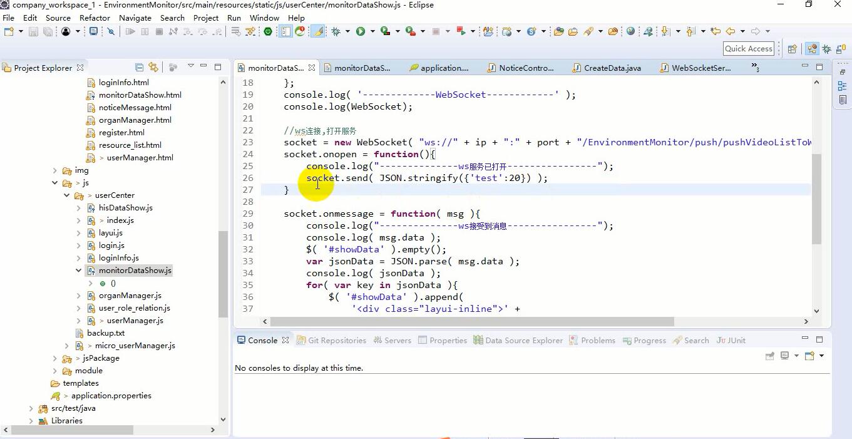The height and width of the screenshot is (439, 852).
Task: Click Previous Annotation icon
Action: [691, 31]
